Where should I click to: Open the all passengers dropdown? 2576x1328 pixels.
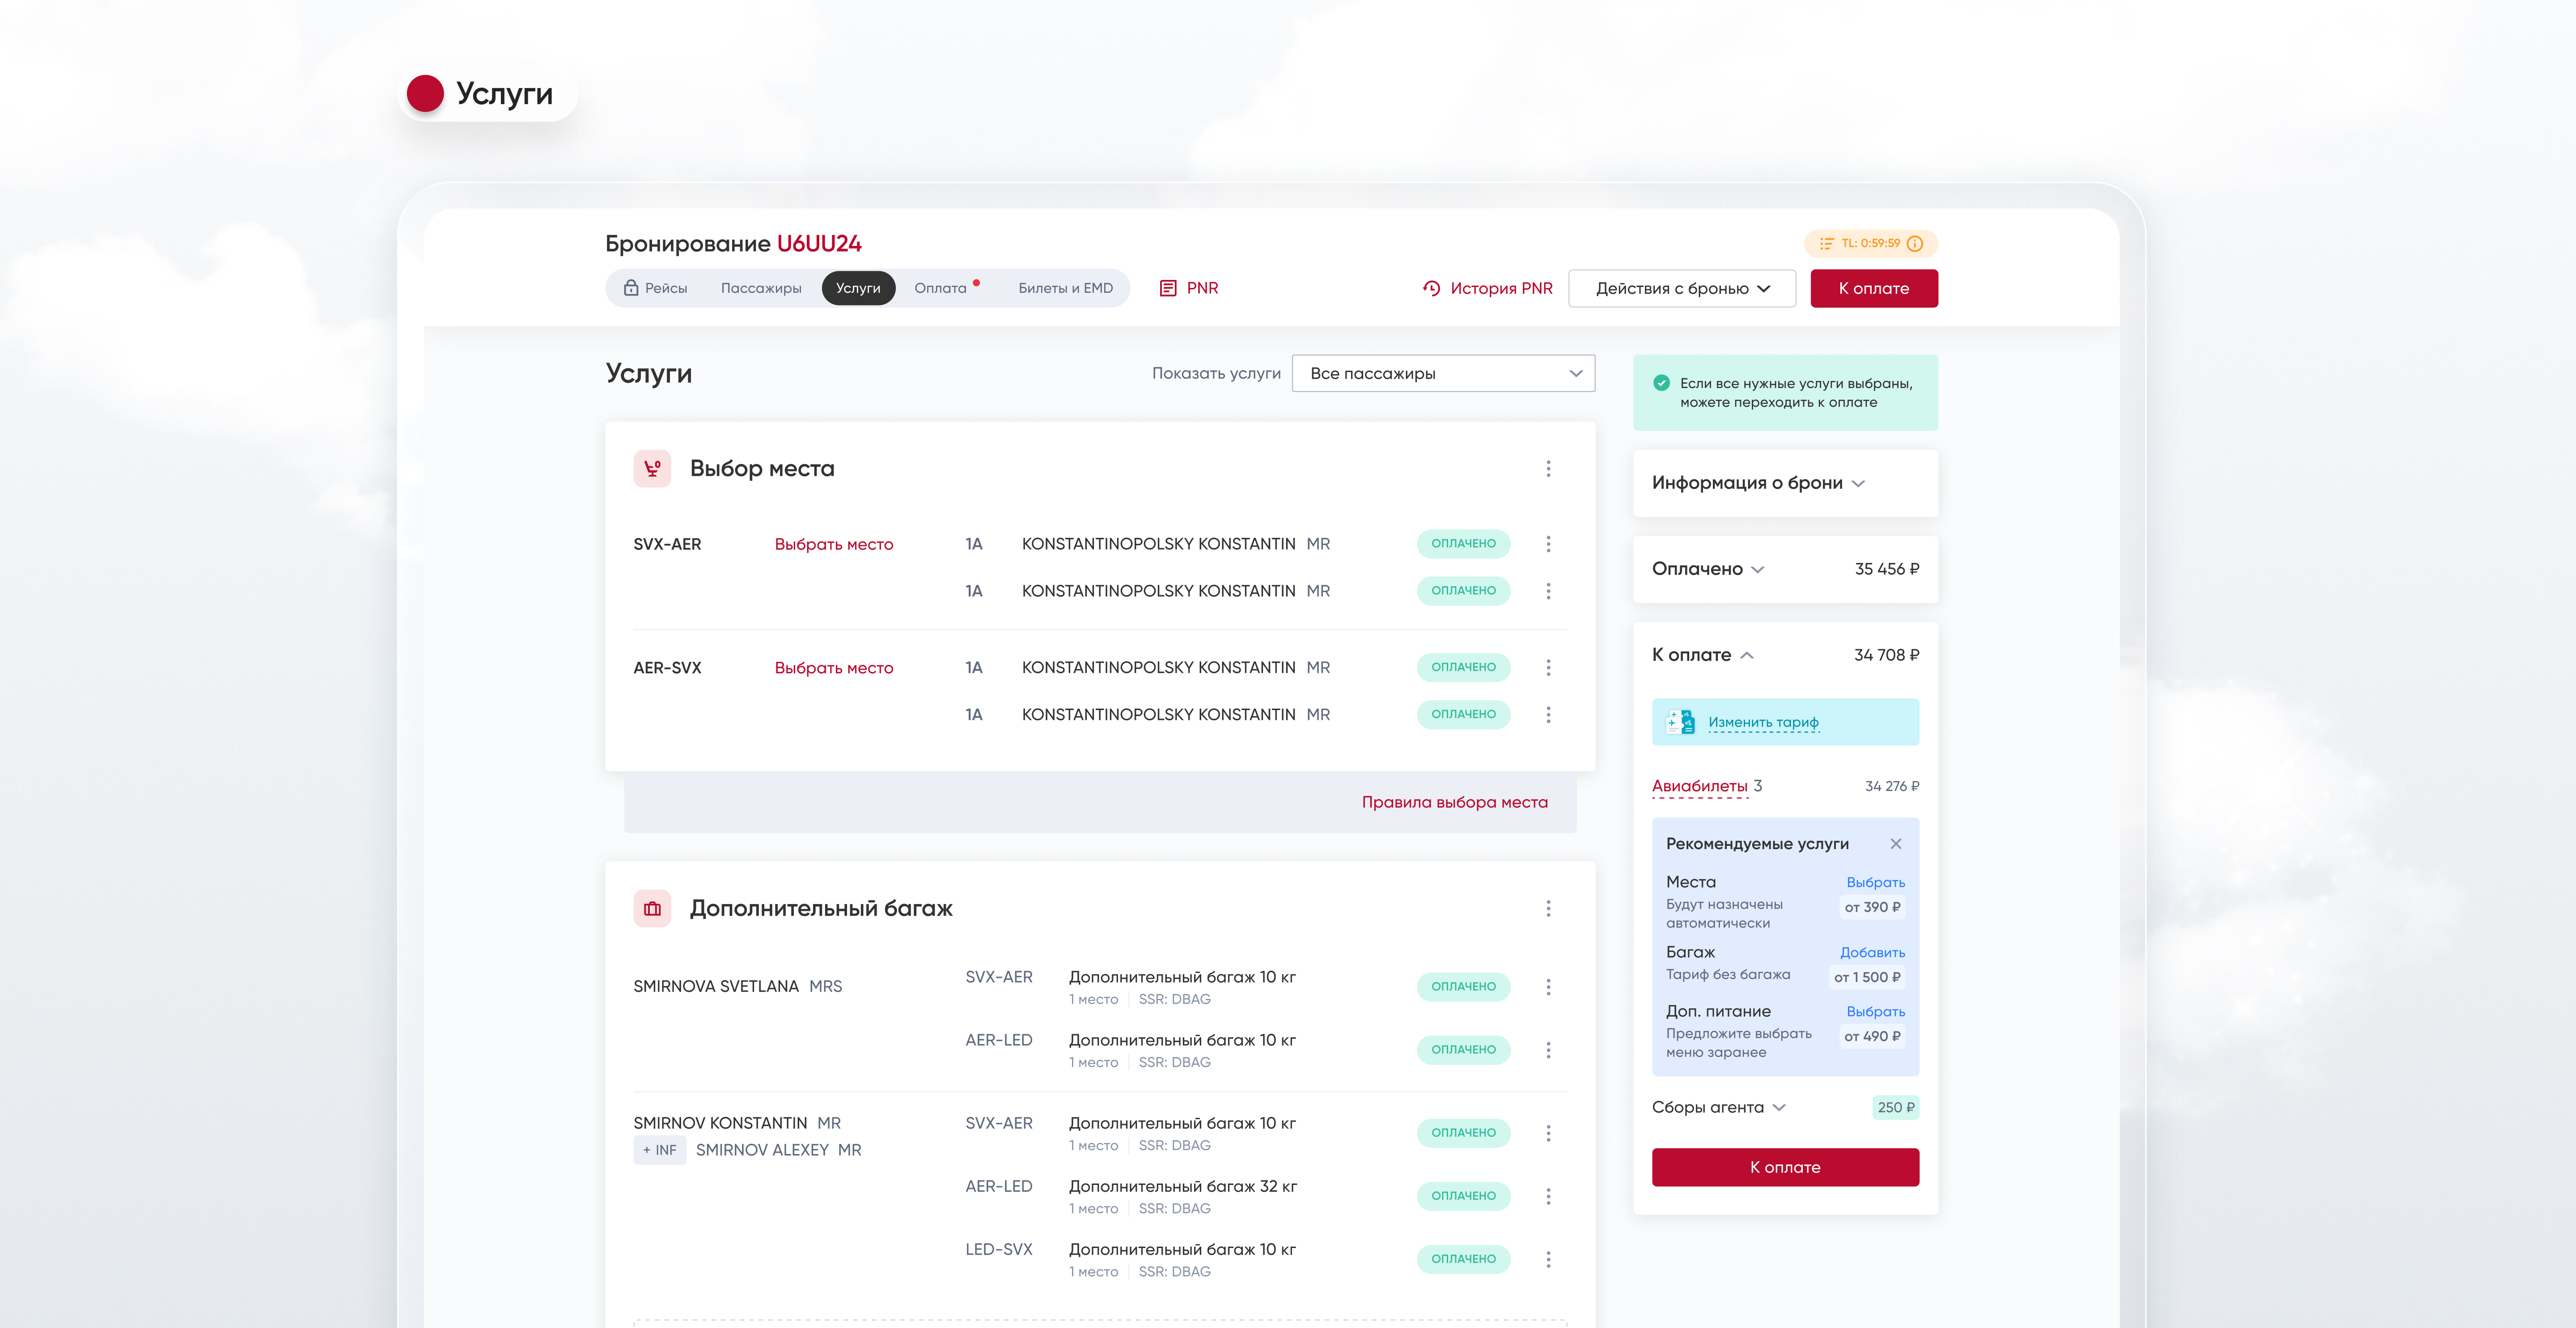(x=1443, y=373)
